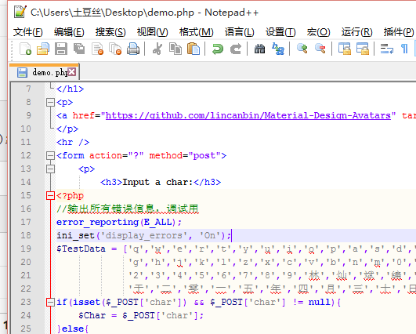This screenshot has height=334, width=416.
Task: Place cursor on error_reporting(E_ALL); line
Action: point(119,222)
